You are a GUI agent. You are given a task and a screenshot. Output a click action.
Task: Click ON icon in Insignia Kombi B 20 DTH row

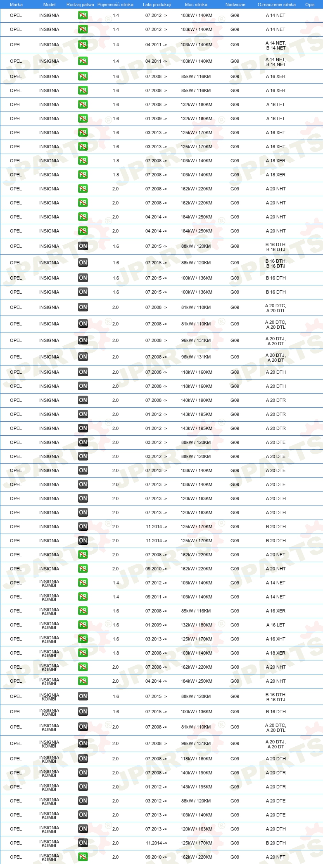tap(83, 843)
